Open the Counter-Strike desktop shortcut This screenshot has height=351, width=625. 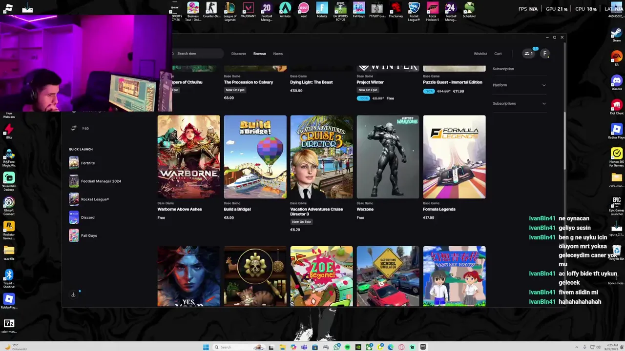pos(211,10)
